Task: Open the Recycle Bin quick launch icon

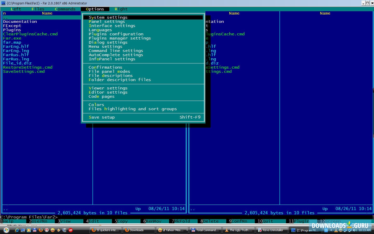Action: tap(64, 230)
